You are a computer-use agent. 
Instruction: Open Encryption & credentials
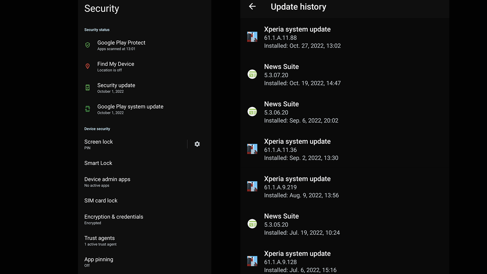tap(114, 219)
